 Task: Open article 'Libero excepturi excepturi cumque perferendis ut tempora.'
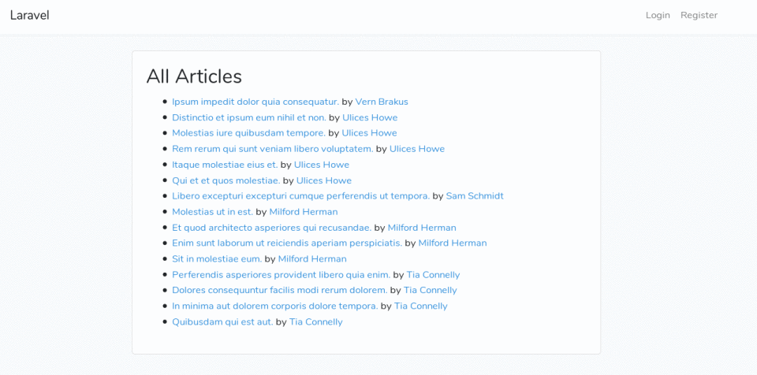click(300, 196)
